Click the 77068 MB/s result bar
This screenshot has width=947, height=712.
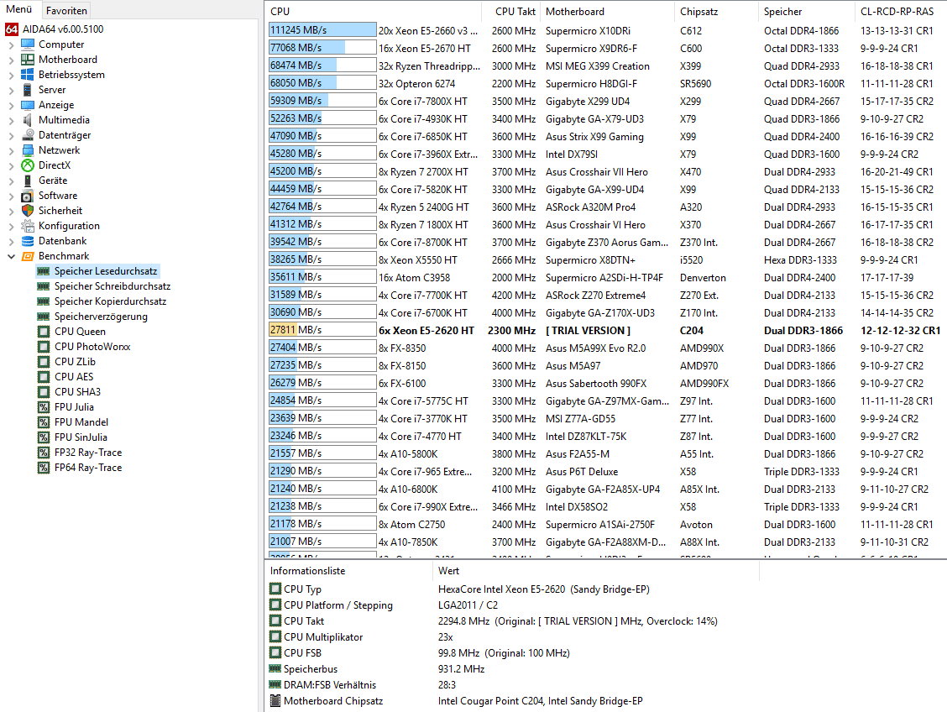pos(322,48)
